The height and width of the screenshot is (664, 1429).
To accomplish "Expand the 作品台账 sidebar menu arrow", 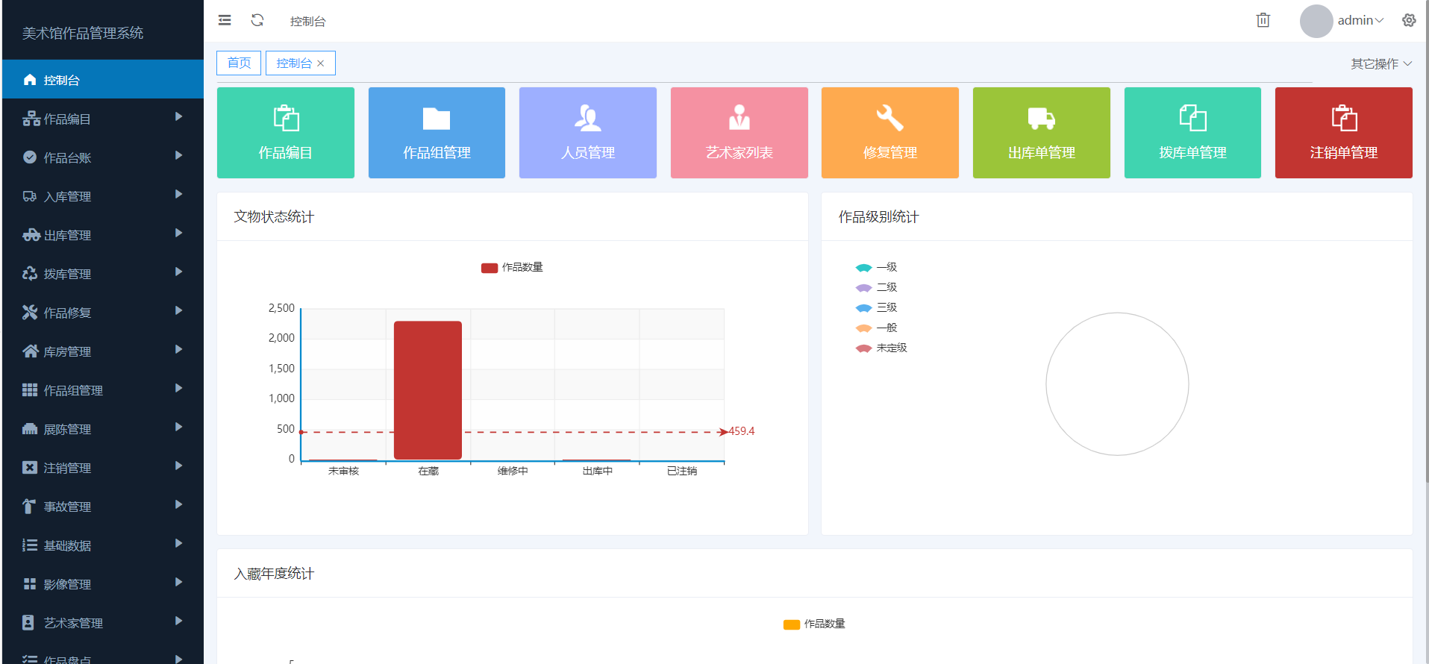I will [x=178, y=156].
